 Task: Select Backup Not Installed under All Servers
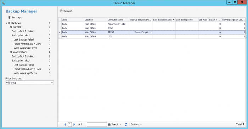point(23,31)
